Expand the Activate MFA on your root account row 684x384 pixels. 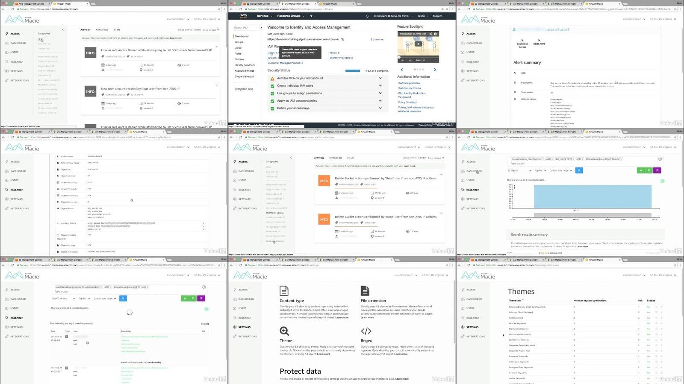pos(380,78)
